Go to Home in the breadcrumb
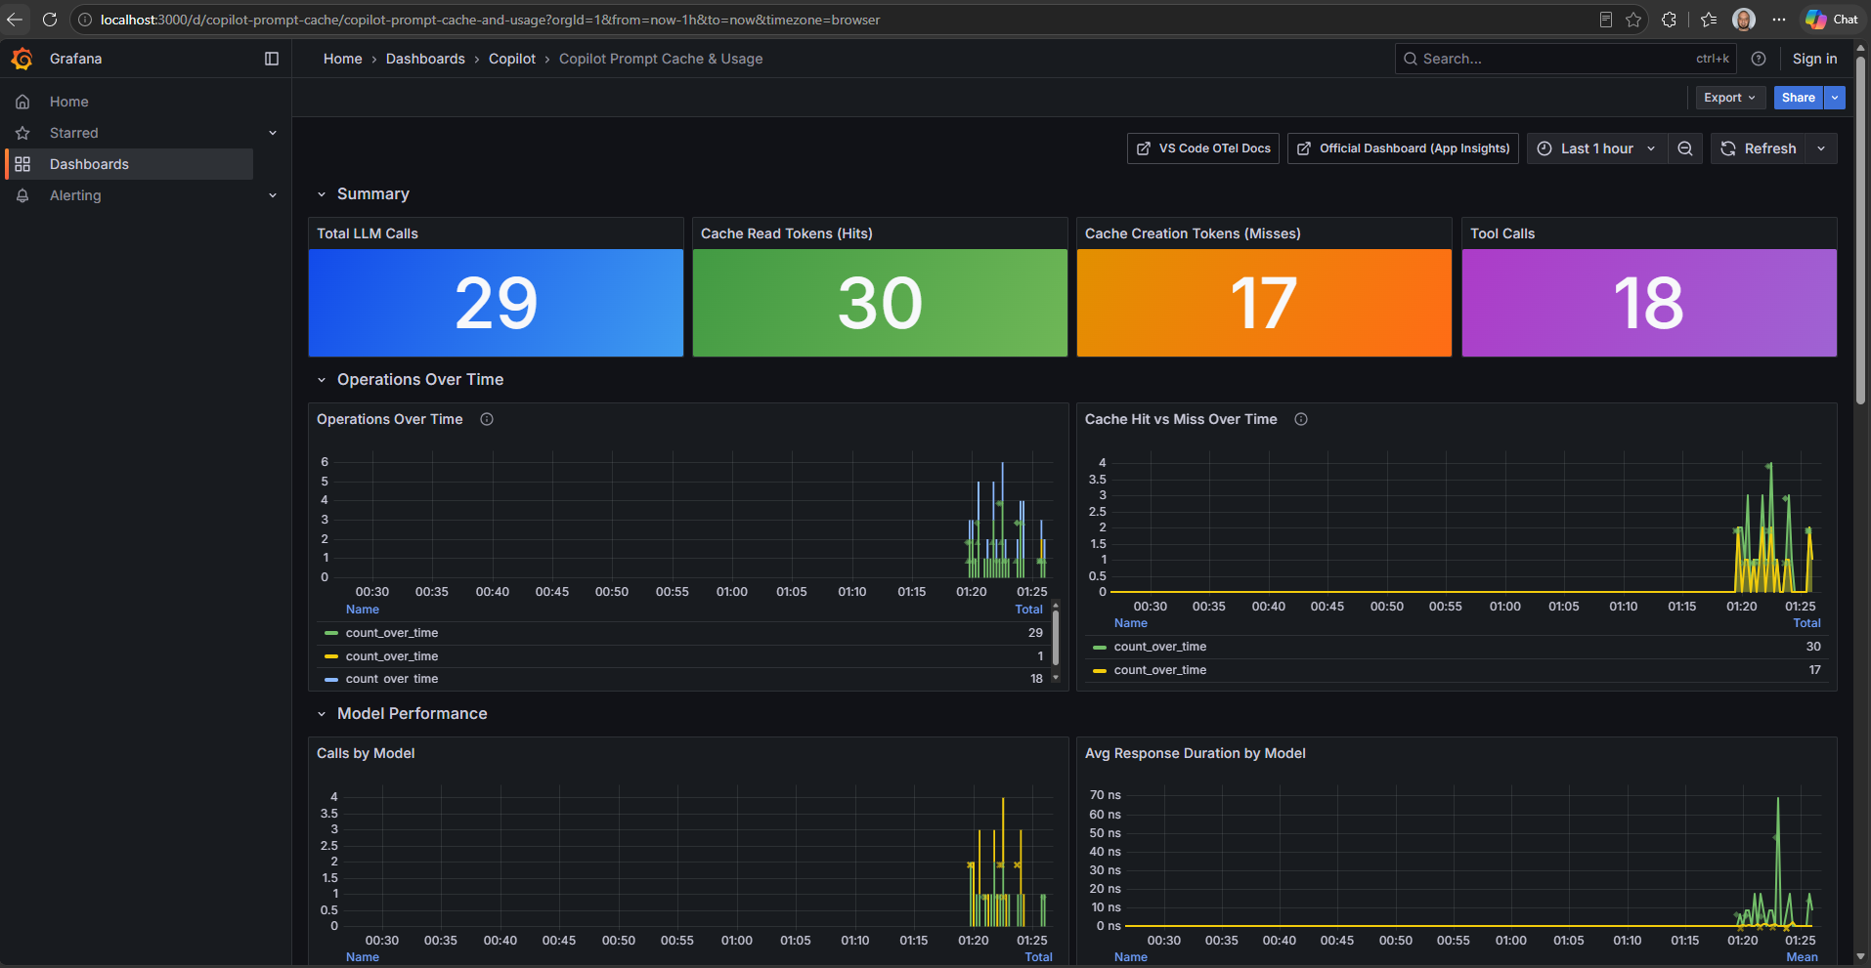 [x=343, y=59]
